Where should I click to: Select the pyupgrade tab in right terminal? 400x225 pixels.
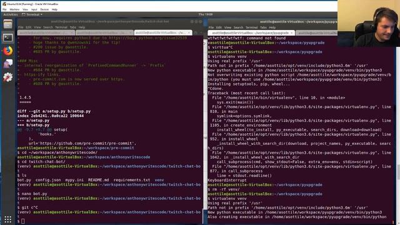(x=251, y=33)
